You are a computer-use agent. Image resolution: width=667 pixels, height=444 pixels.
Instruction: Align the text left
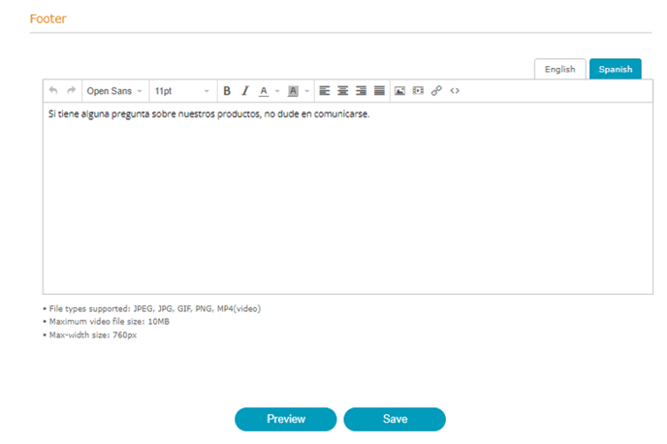point(325,91)
